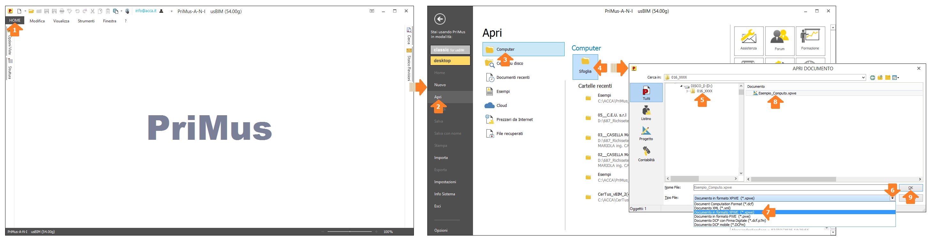Open the quick access toolbar customize arrow

point(172,11)
